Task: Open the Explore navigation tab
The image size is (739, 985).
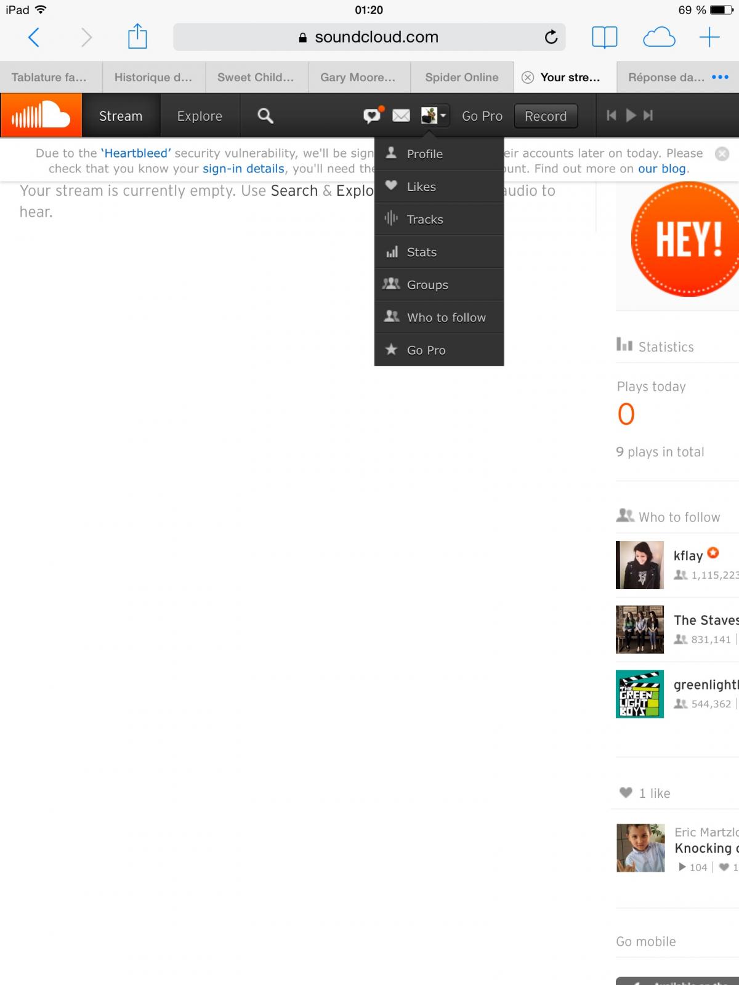Action: tap(200, 116)
